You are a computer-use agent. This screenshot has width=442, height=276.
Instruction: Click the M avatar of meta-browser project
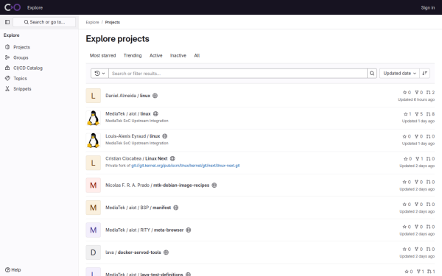coord(94,230)
